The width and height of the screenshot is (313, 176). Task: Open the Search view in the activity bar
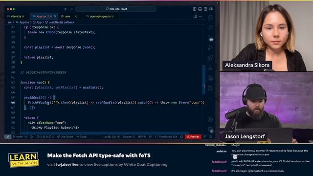[210, 27]
